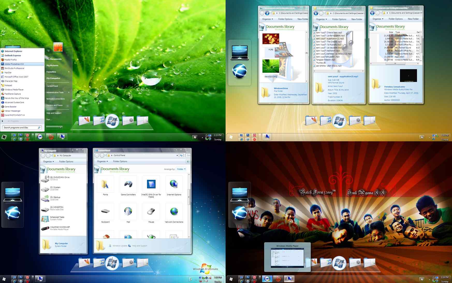The image size is (452, 283).
Task: Expand Organize in the pictures explorer window
Action: coord(267,19)
